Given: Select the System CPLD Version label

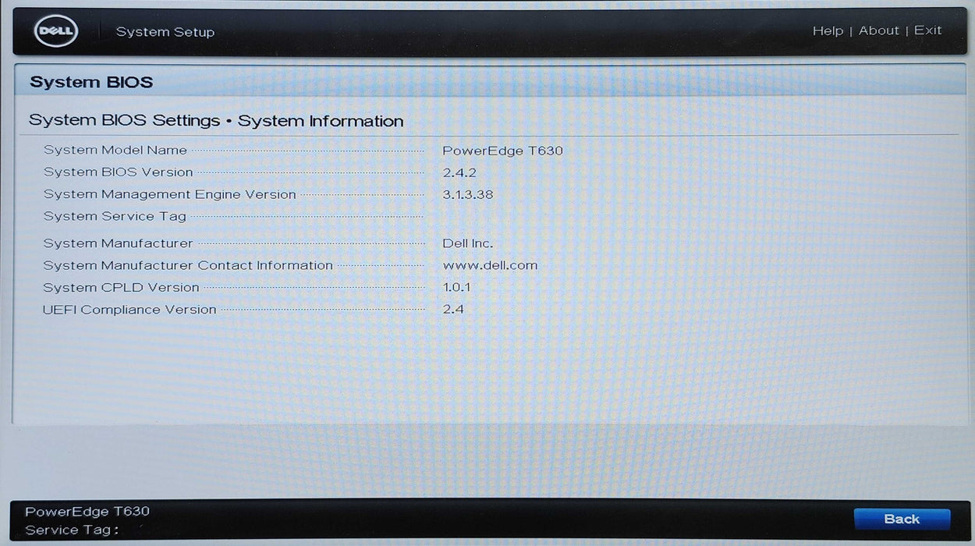Looking at the screenshot, I should (121, 288).
